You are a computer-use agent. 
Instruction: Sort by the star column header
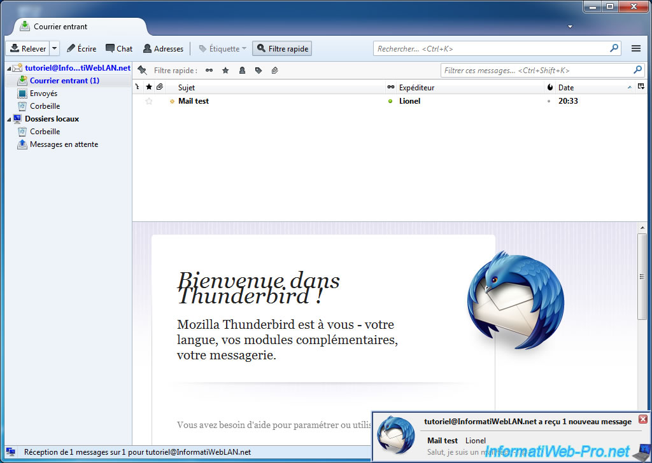click(x=149, y=87)
